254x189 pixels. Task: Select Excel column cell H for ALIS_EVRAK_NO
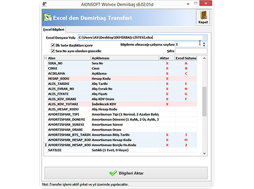click(x=186, y=89)
